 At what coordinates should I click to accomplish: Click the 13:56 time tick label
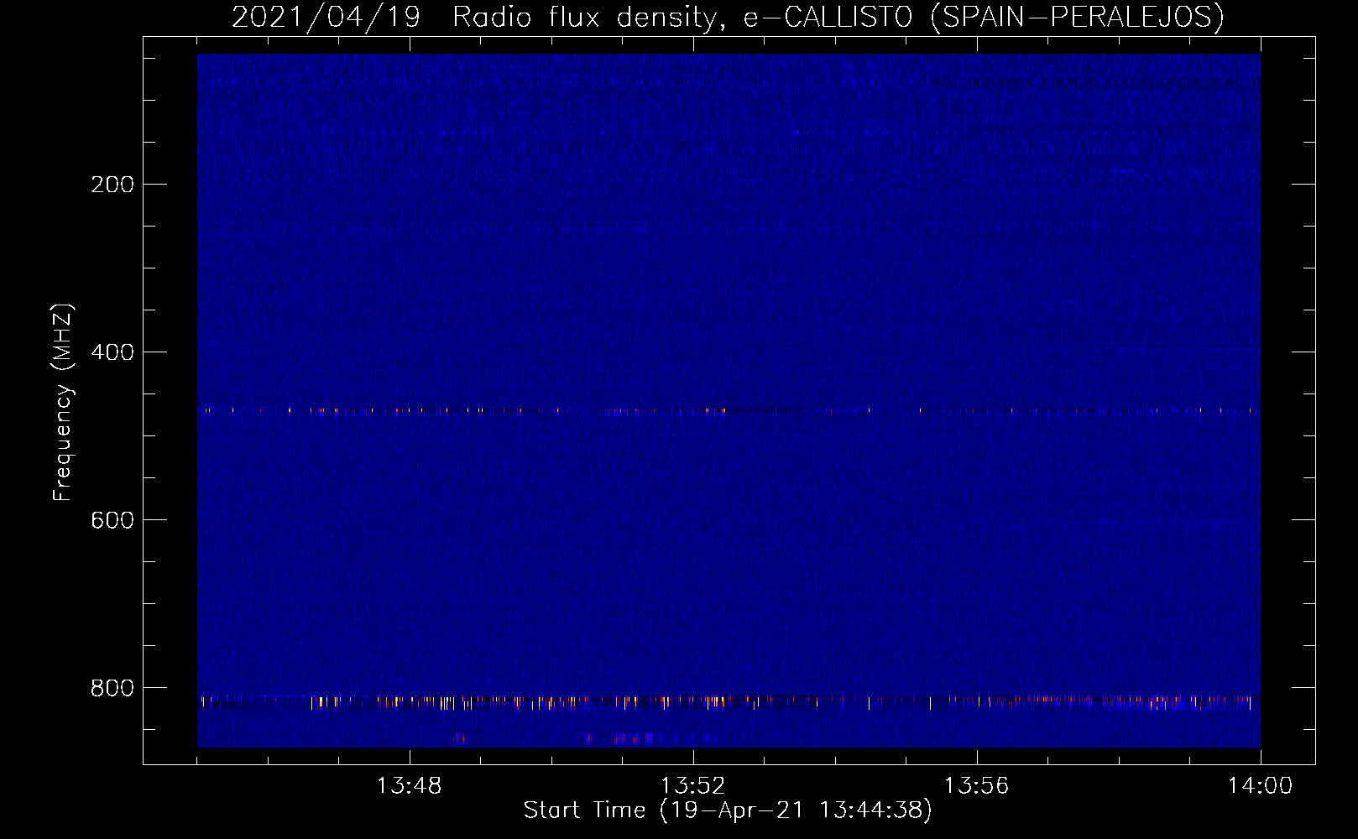976,786
